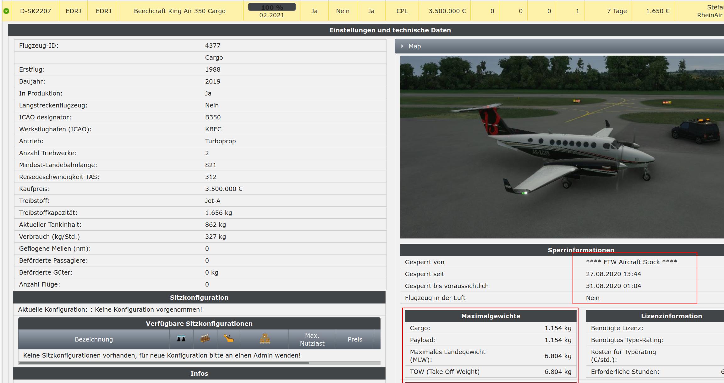Click the 100 % condition bar

click(272, 7)
